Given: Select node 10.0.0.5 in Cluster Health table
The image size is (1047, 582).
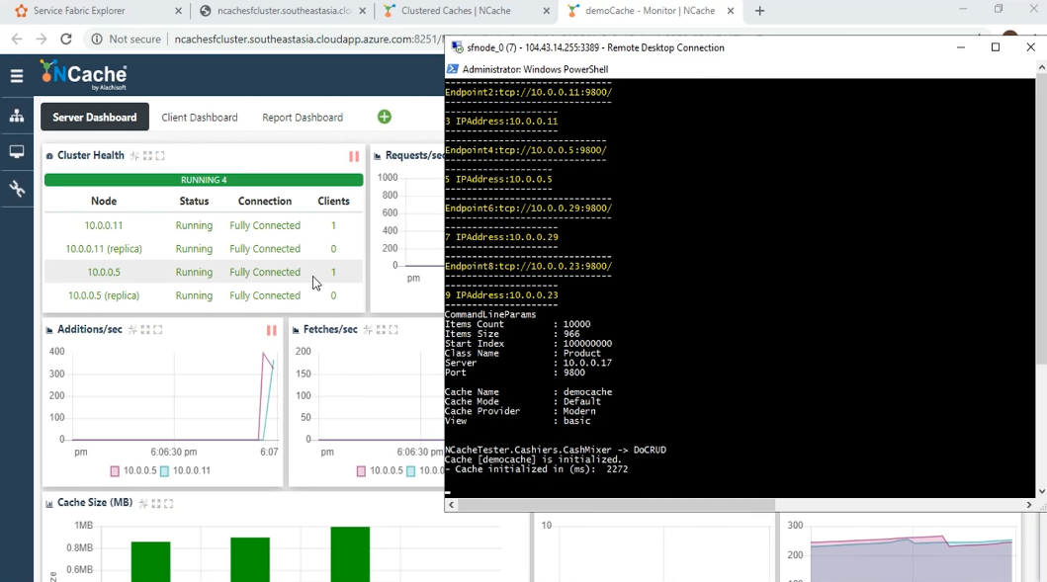Looking at the screenshot, I should [x=104, y=273].
